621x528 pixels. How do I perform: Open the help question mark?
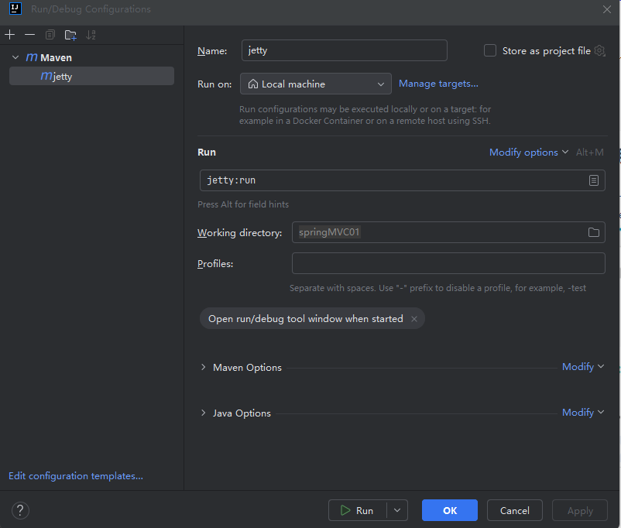(x=20, y=510)
